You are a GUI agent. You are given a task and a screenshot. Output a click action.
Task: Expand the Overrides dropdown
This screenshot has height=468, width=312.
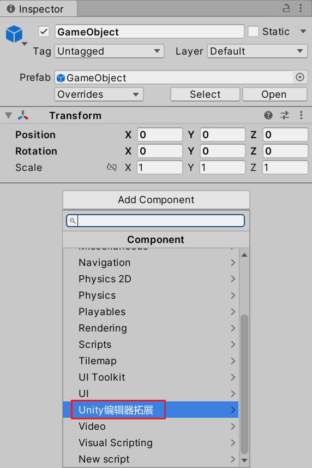(x=99, y=94)
